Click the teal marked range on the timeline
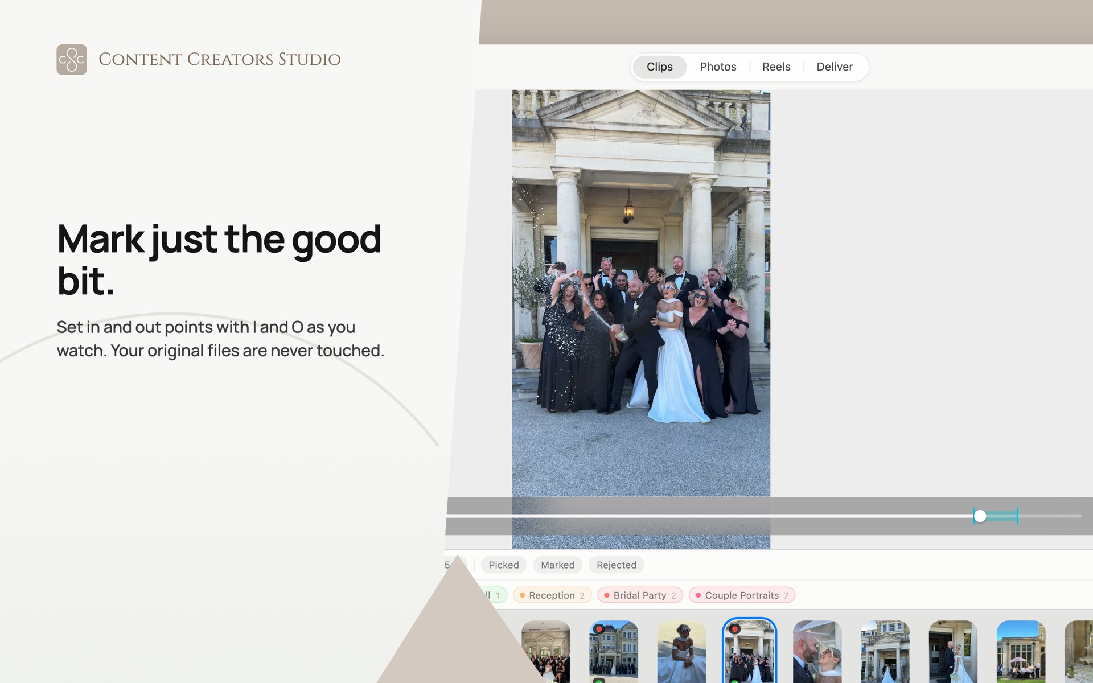Image resolution: width=1093 pixels, height=683 pixels. tap(1002, 516)
